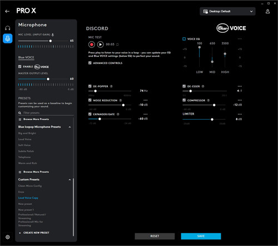Click the search icon beside Filter presets

[19, 113]
